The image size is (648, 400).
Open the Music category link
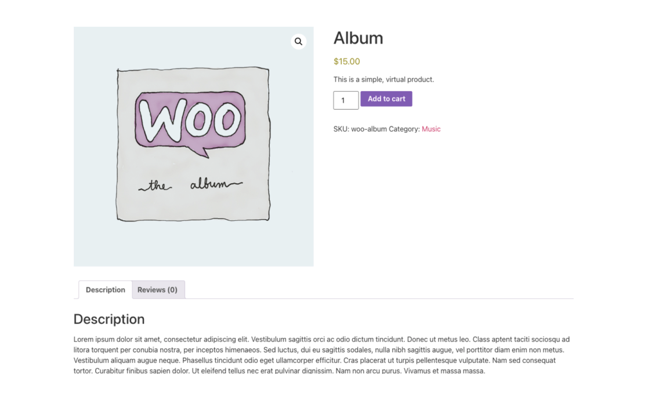(431, 129)
